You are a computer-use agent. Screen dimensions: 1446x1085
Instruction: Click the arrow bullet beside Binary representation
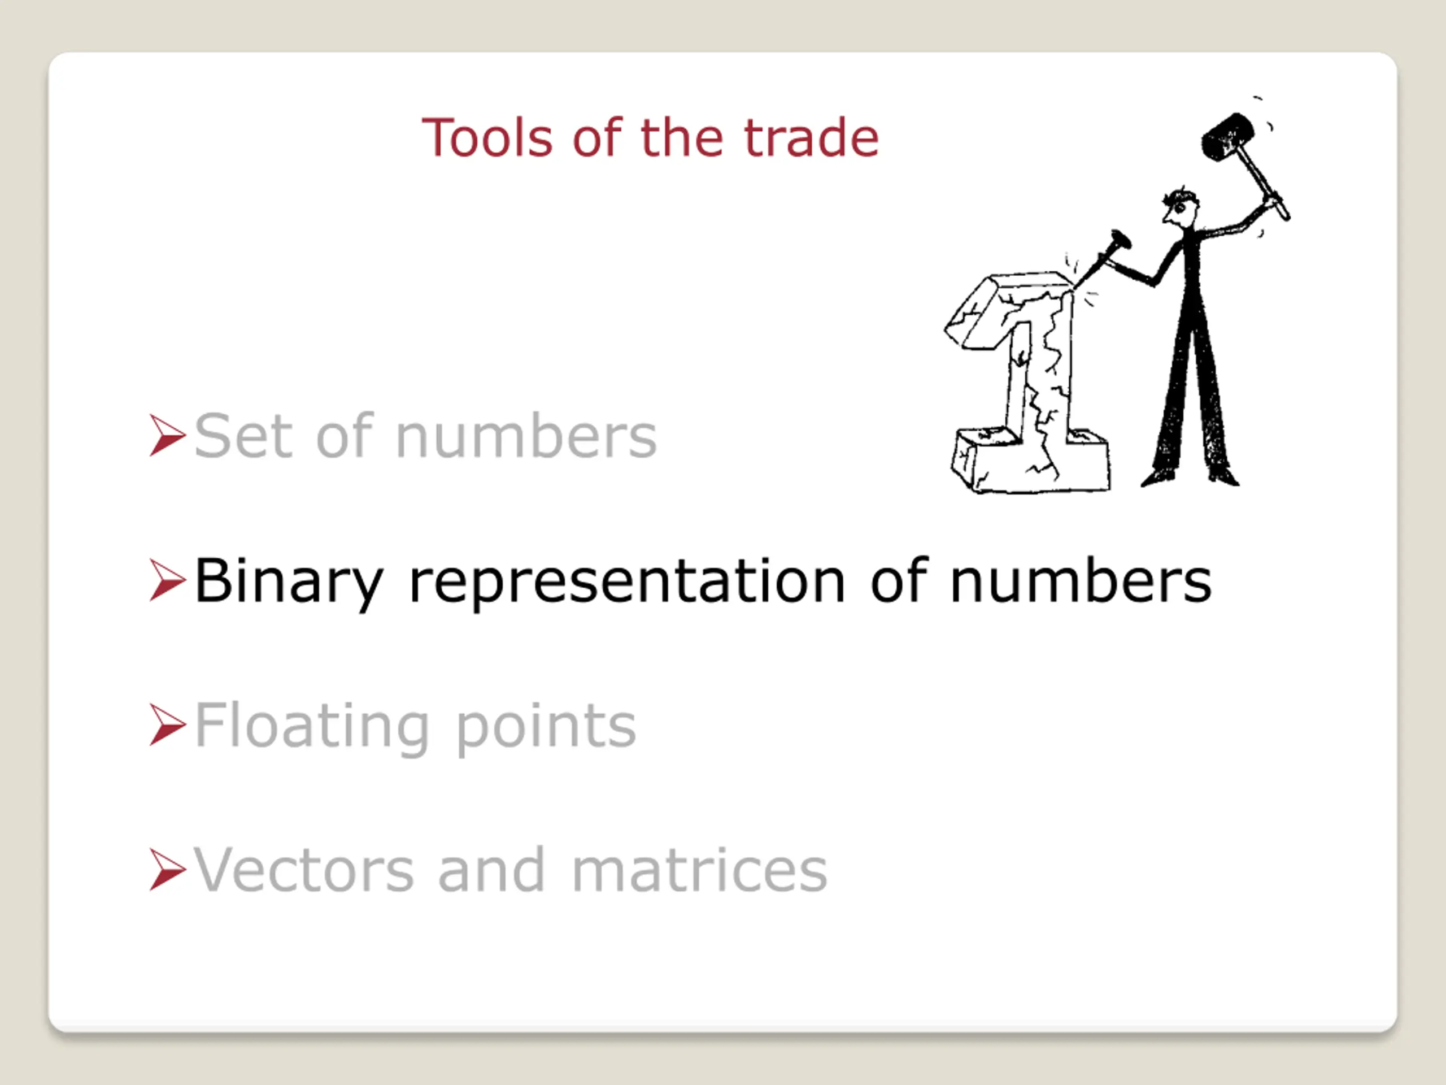click(x=168, y=580)
